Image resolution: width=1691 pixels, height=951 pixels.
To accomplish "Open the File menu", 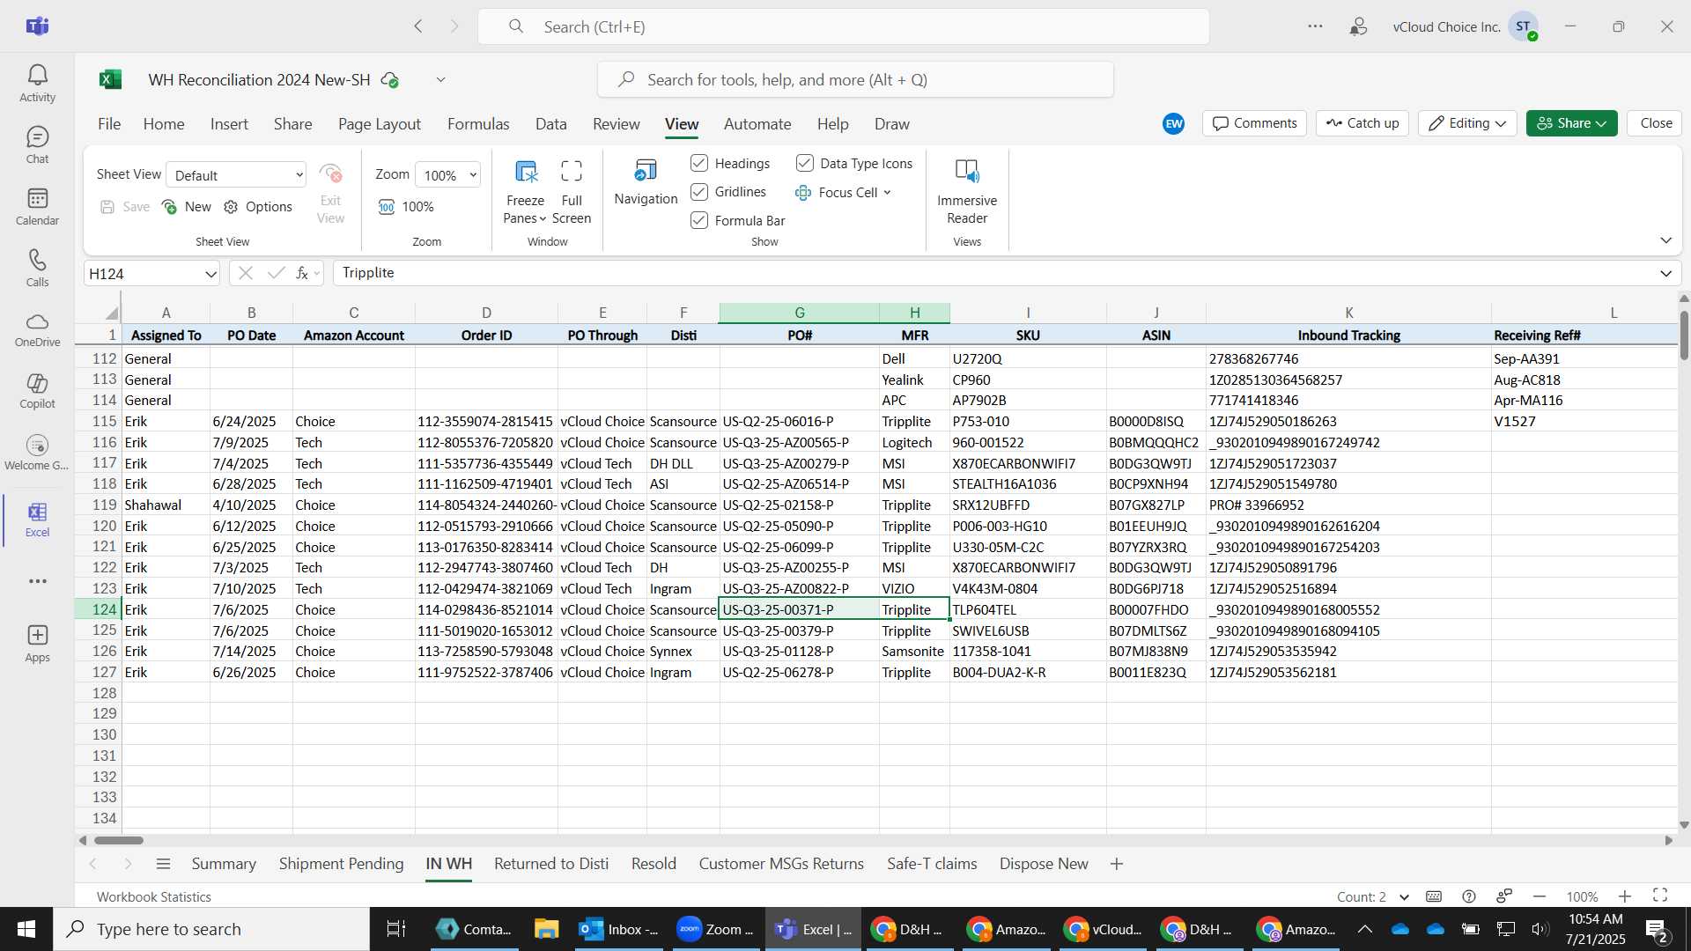I will (x=109, y=124).
